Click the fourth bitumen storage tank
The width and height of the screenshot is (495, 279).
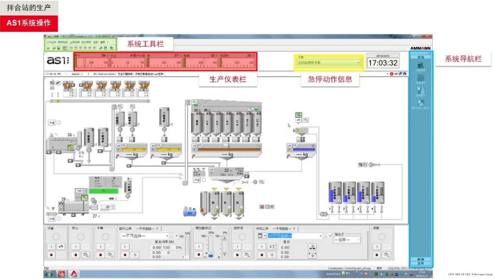378,192
